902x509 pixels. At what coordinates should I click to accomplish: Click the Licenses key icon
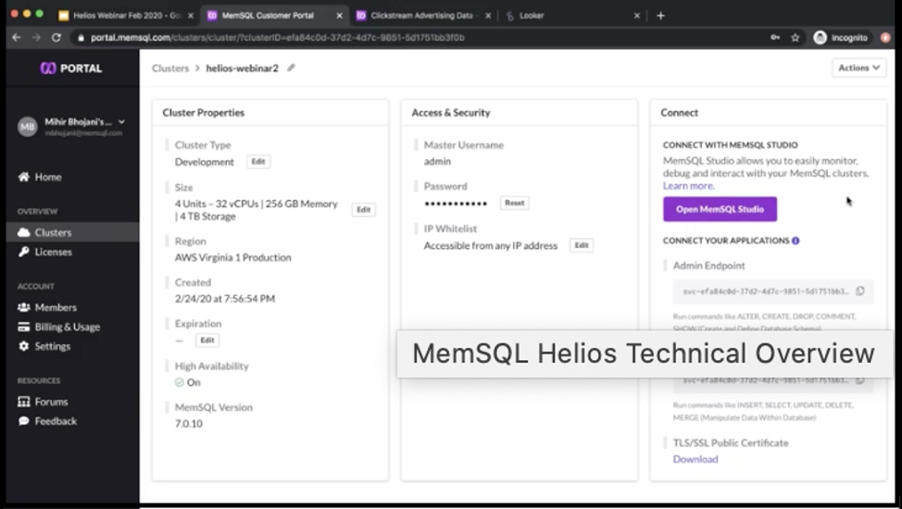click(x=23, y=252)
